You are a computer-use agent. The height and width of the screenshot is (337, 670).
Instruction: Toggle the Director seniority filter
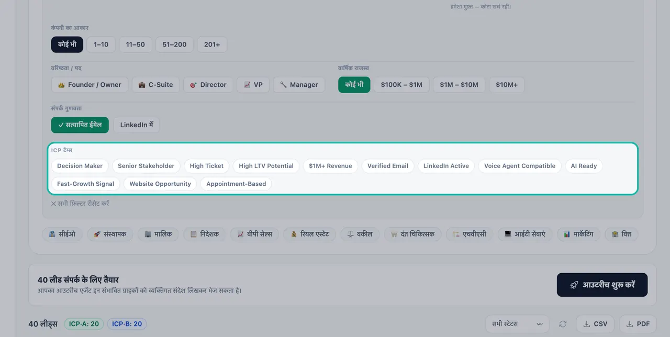point(208,85)
